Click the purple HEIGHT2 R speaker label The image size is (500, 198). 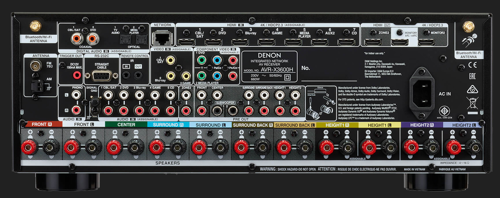(x=422, y=125)
